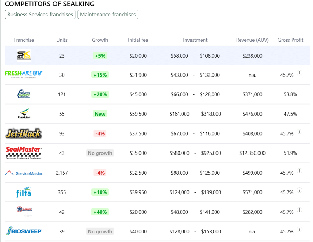Click the New growth badge

(100, 114)
